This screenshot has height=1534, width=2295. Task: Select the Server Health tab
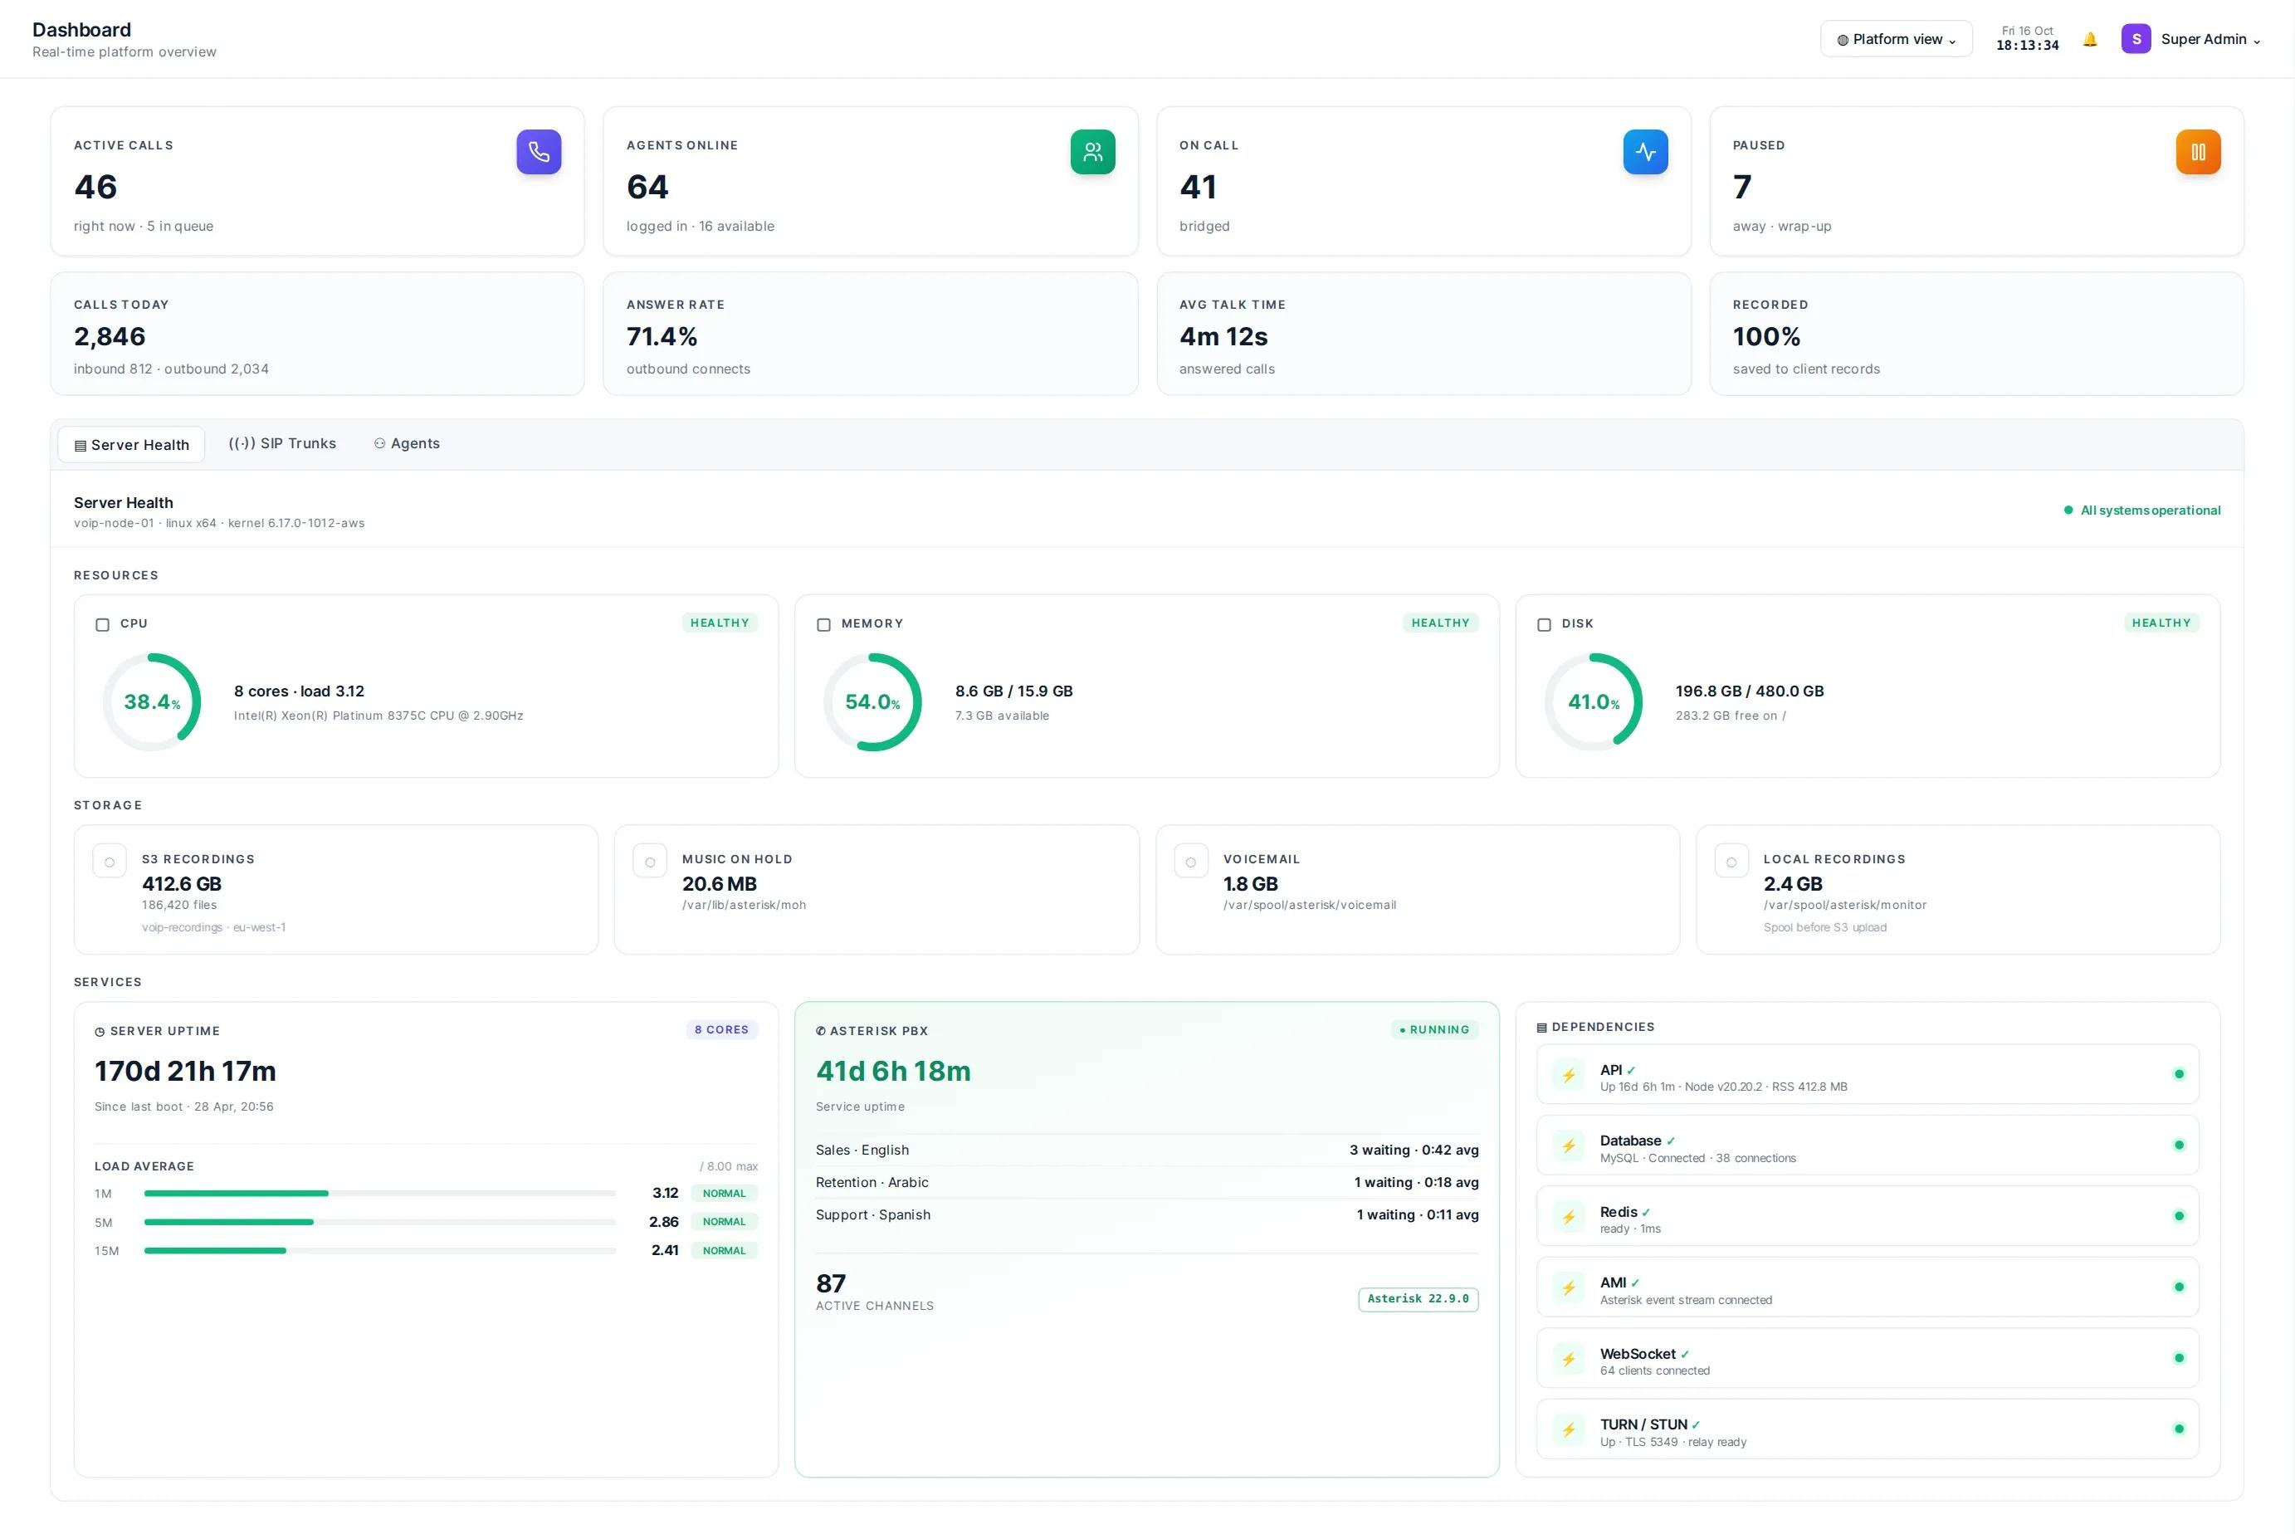131,444
